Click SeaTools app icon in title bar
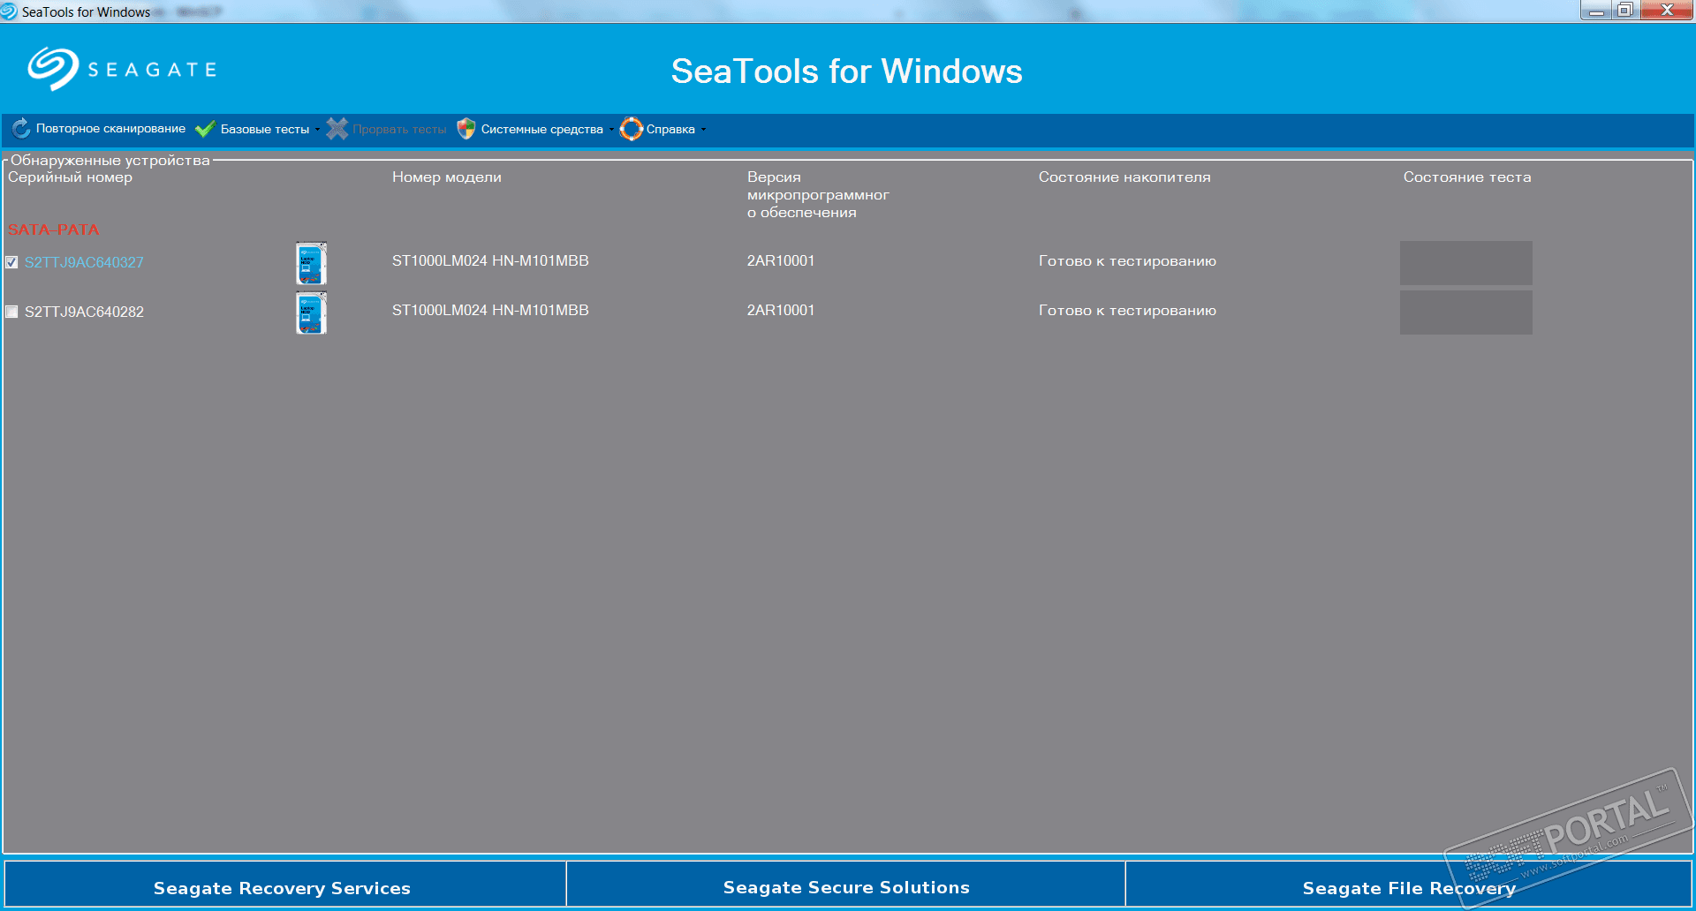The width and height of the screenshot is (1696, 911). tap(9, 11)
